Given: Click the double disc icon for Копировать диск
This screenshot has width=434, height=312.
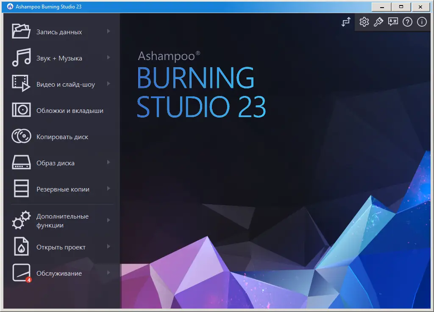Looking at the screenshot, I should 21,136.
